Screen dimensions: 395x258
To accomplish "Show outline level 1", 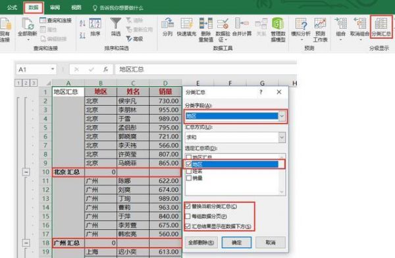I will (x=18, y=83).
